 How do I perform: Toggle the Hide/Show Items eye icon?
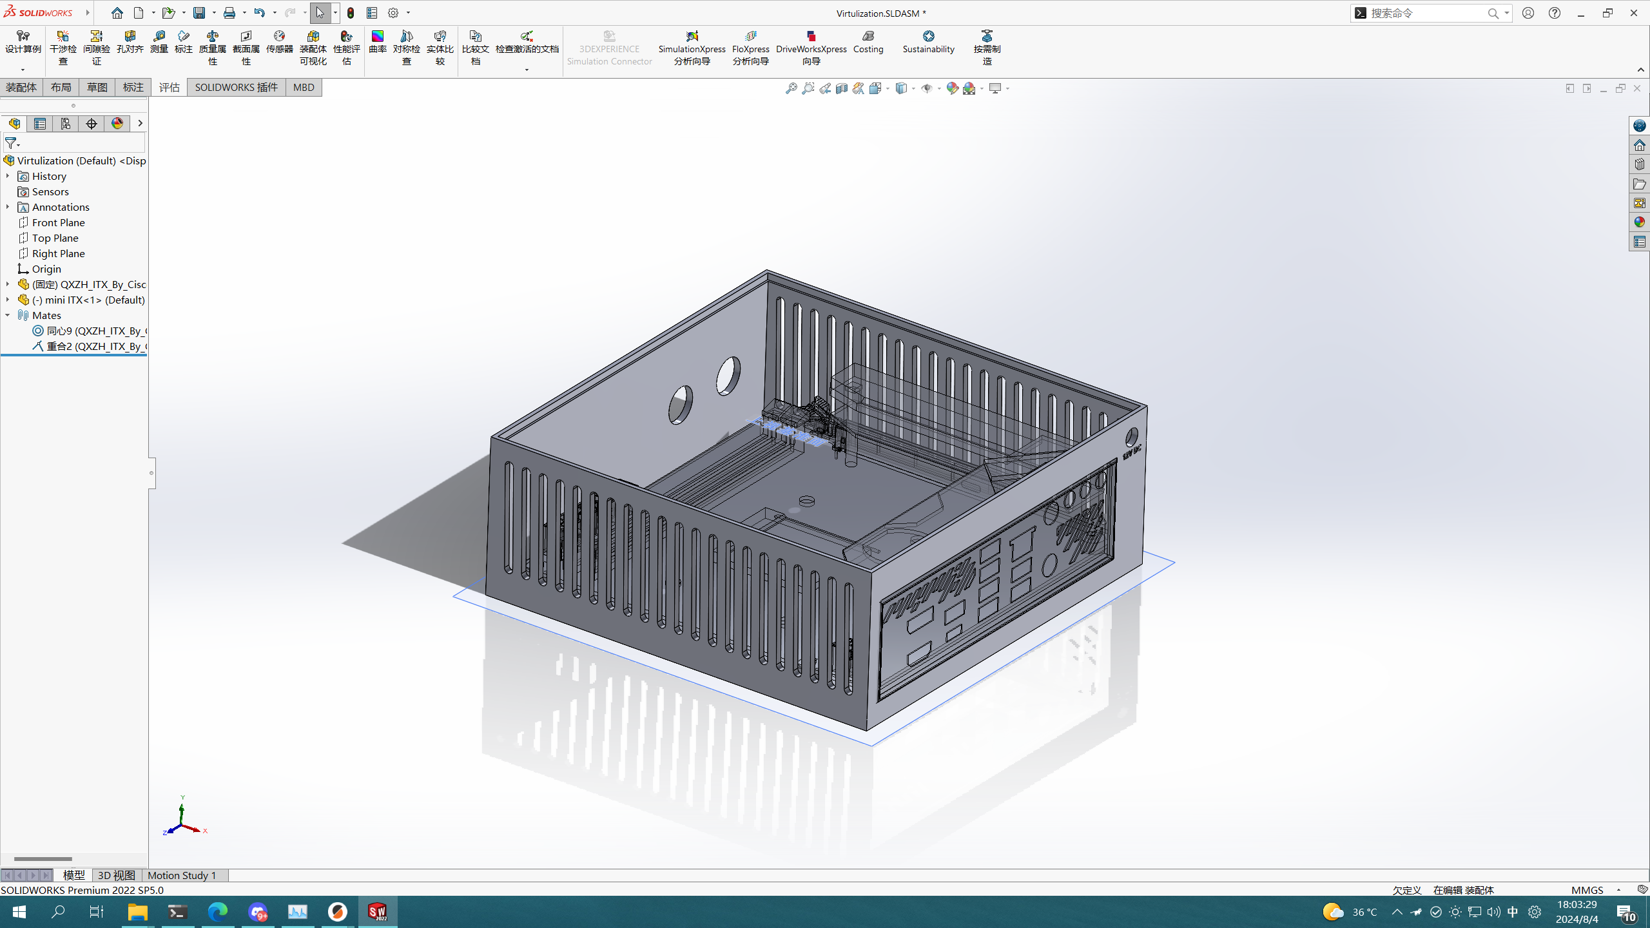coord(926,88)
